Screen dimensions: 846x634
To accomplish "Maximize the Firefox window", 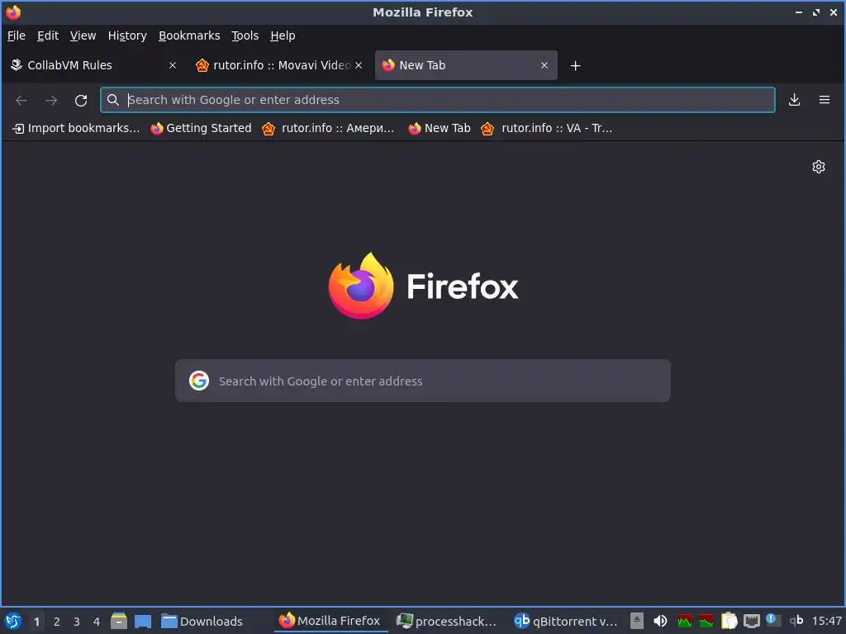I will tap(815, 12).
